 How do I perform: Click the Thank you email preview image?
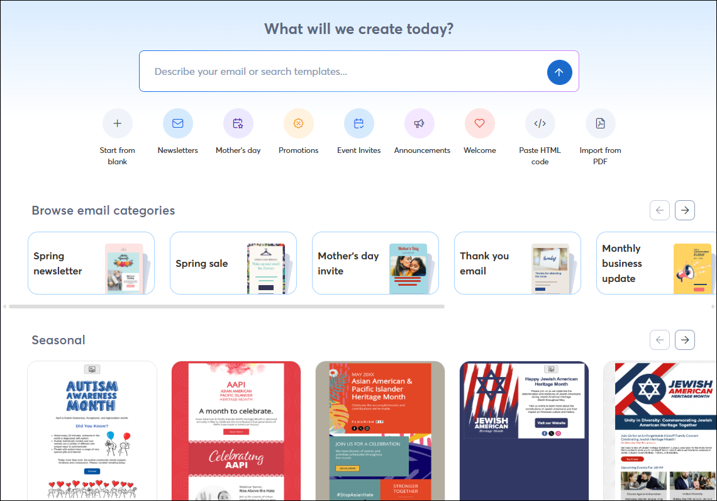[551, 269]
